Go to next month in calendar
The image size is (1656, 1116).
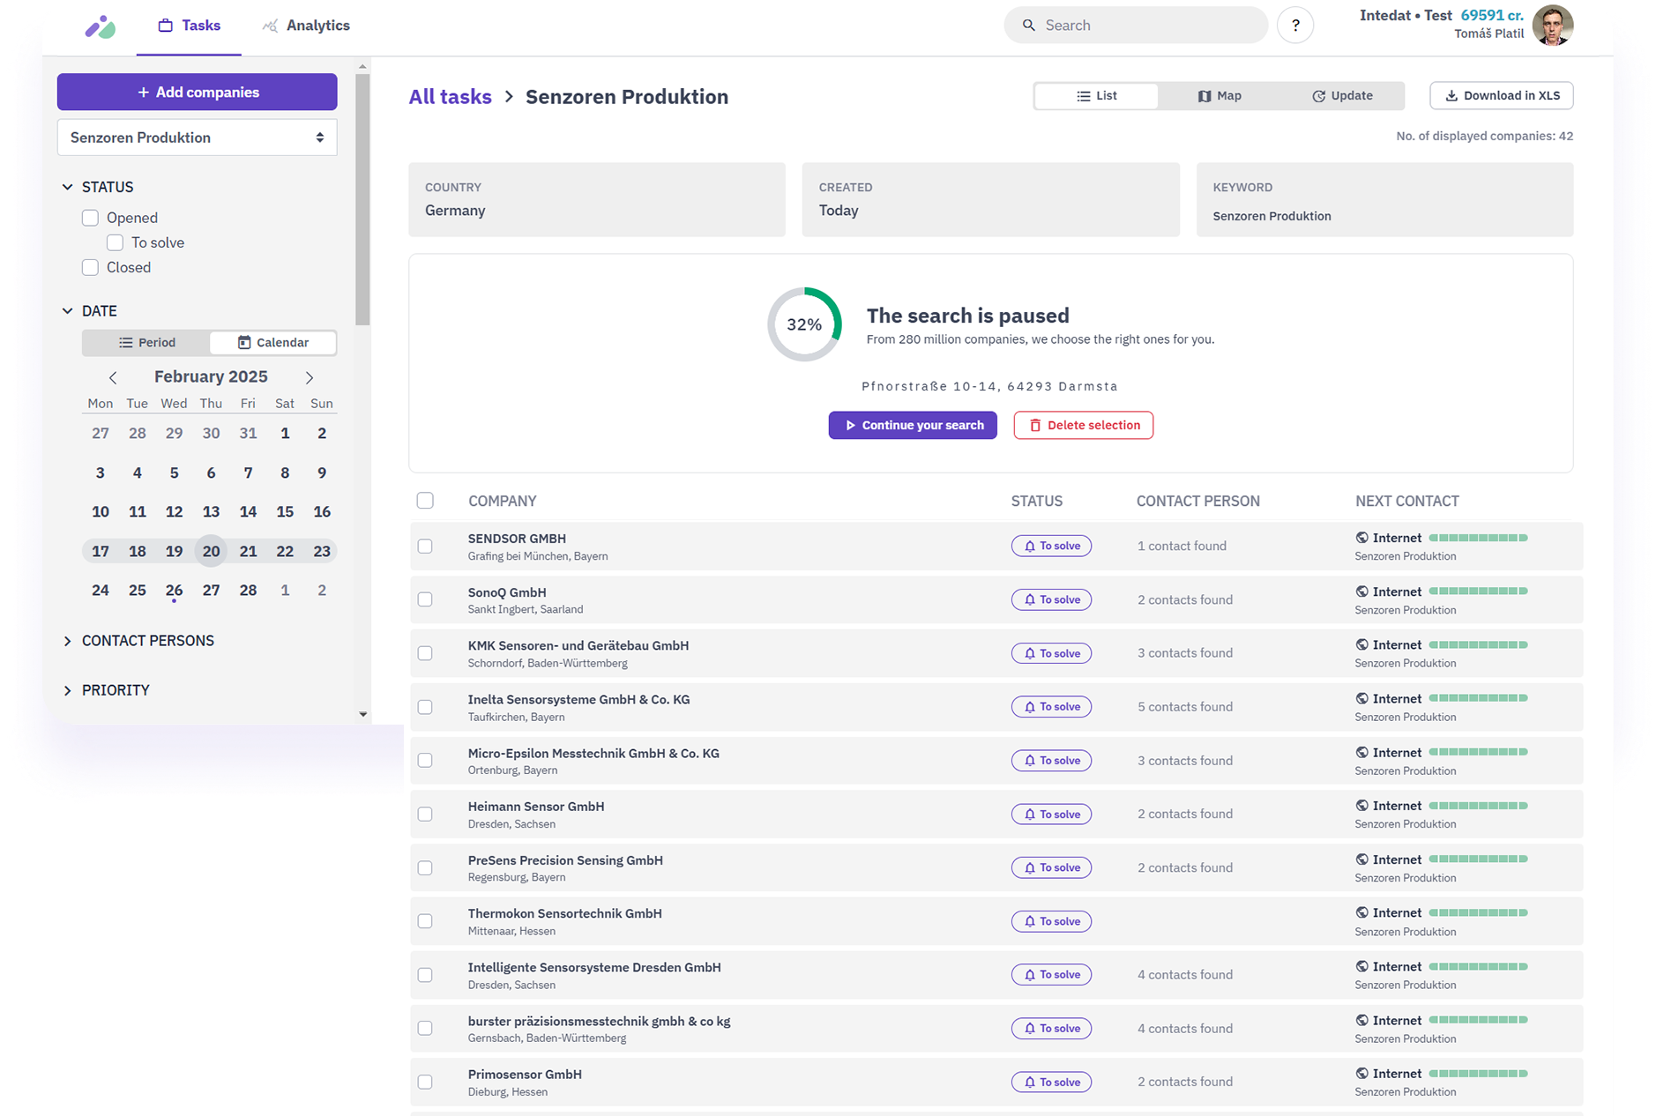click(x=310, y=377)
